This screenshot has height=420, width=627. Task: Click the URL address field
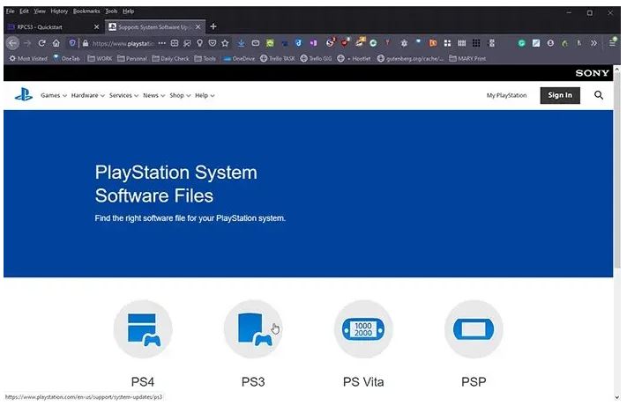click(123, 43)
